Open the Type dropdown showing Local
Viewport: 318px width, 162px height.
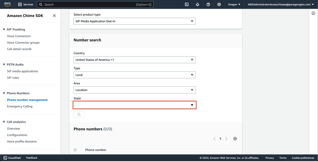pyautogui.click(x=134, y=75)
